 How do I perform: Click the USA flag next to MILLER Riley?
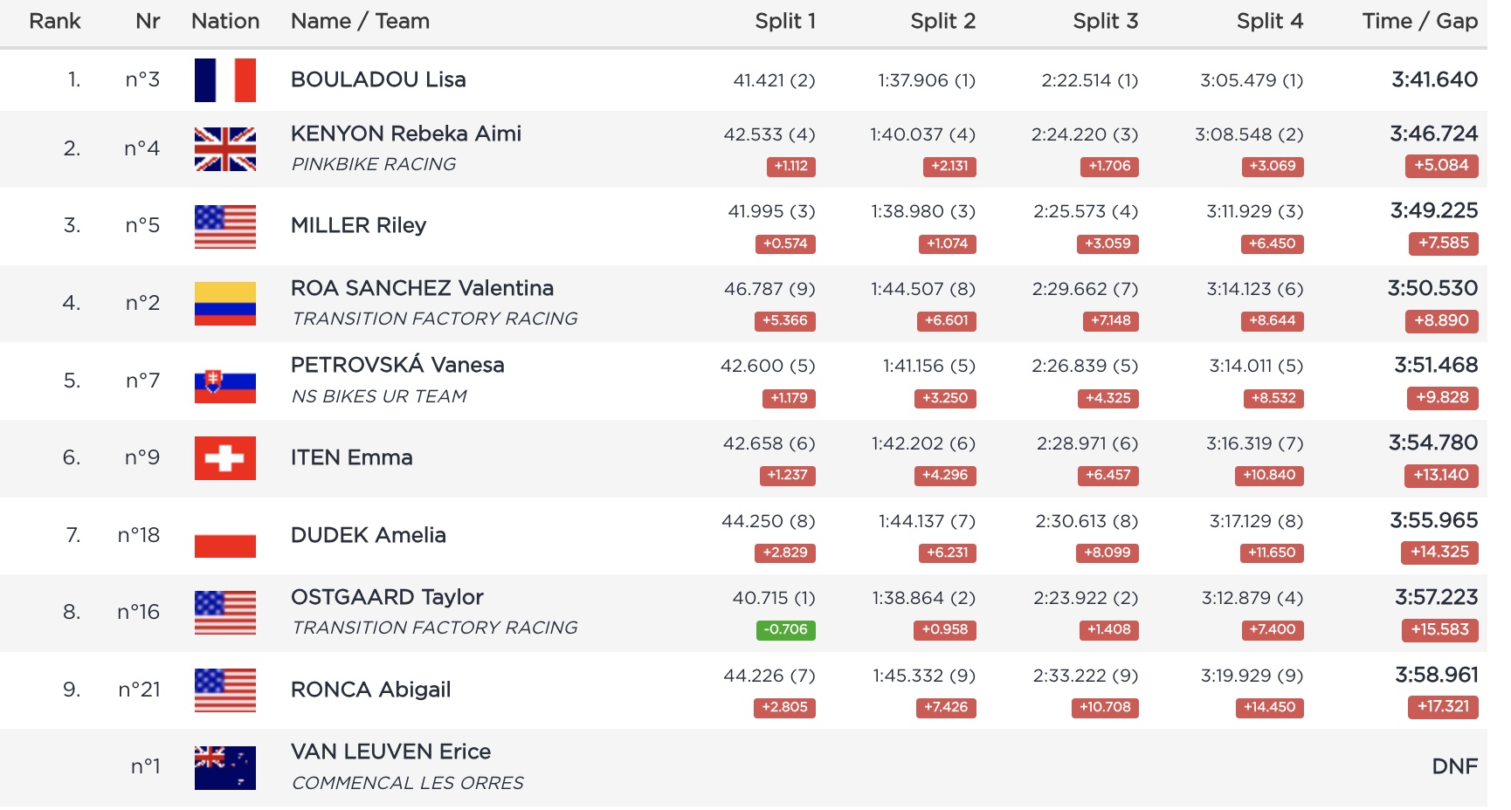224,226
